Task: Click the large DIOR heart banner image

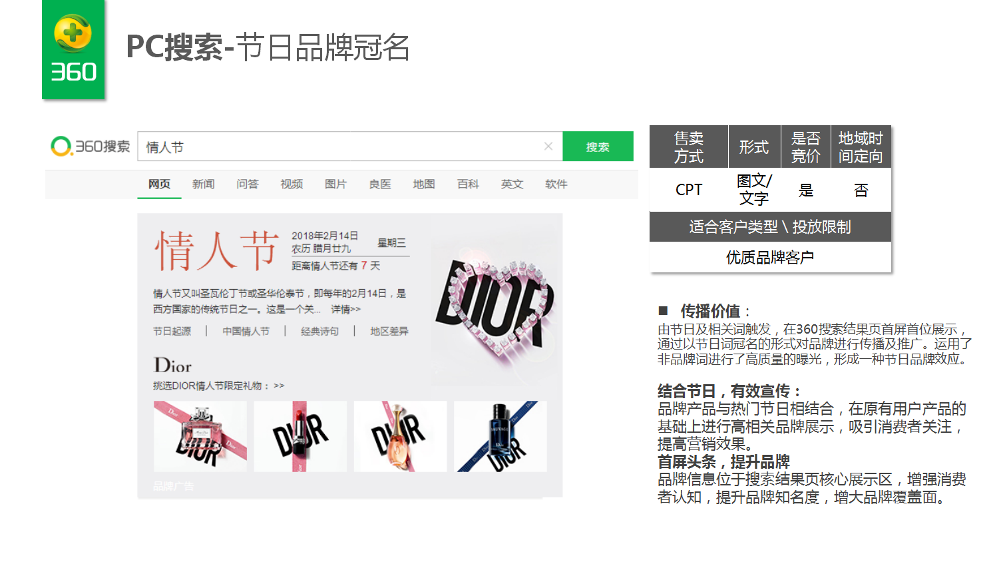Action: (x=495, y=308)
